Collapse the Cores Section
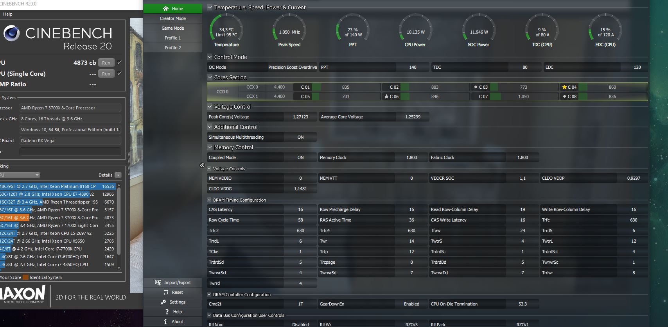 pos(210,77)
